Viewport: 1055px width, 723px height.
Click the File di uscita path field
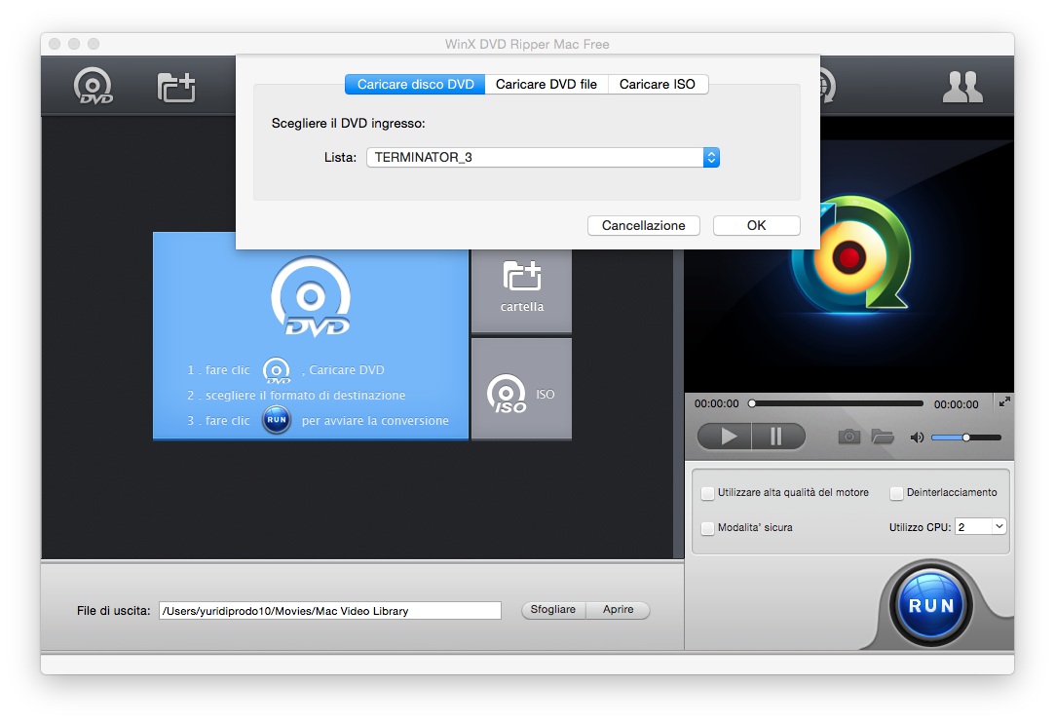[x=329, y=611]
